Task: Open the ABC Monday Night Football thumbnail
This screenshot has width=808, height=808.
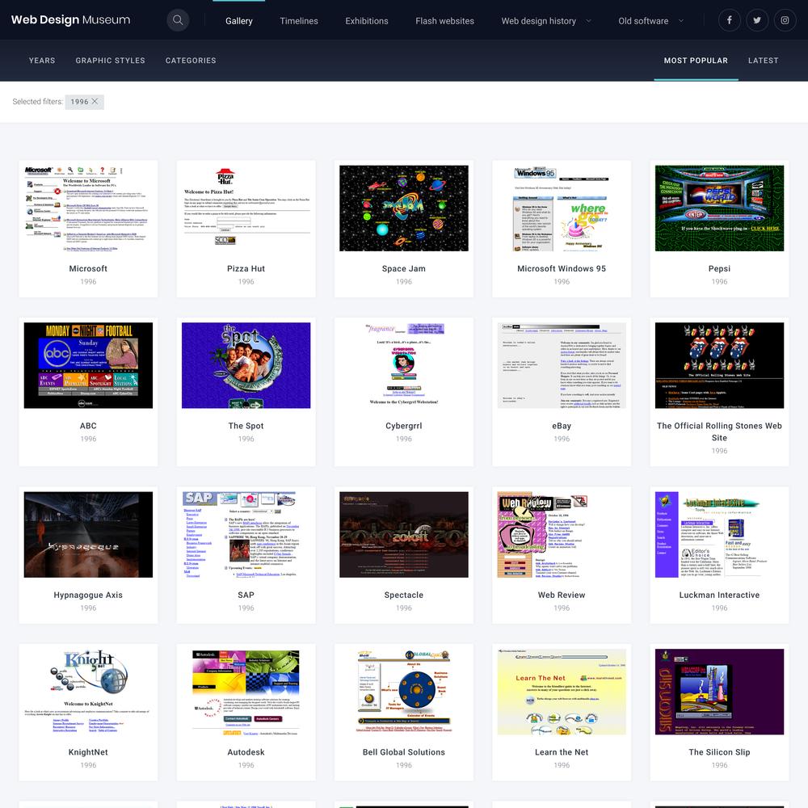Action: tap(88, 365)
